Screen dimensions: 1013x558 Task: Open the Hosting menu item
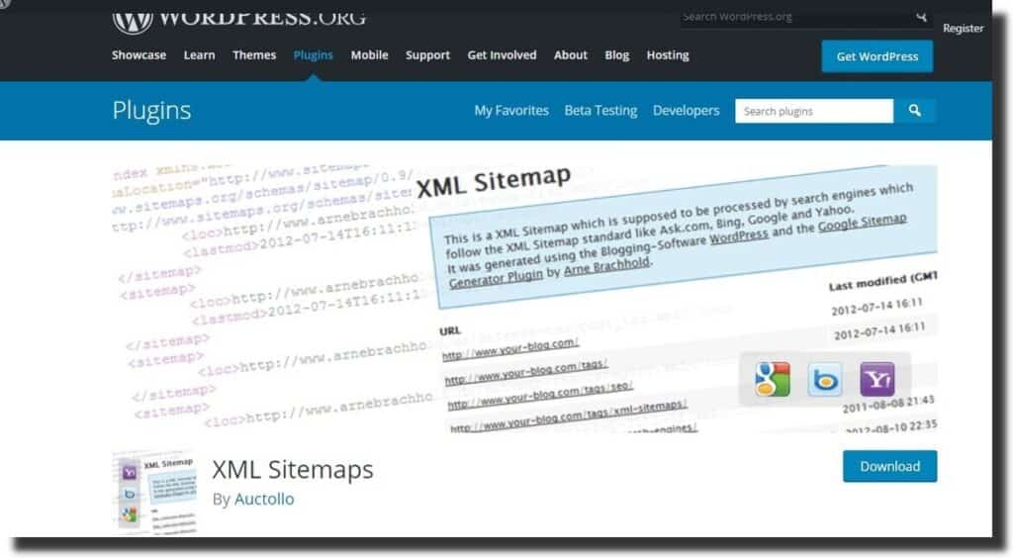coord(668,55)
